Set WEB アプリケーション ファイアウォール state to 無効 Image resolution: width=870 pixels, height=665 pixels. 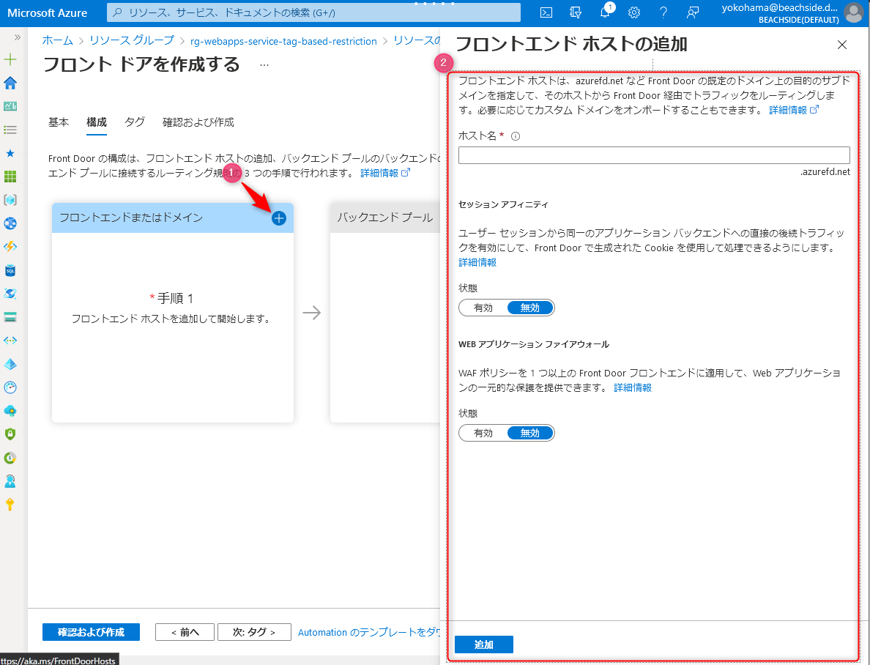(530, 433)
